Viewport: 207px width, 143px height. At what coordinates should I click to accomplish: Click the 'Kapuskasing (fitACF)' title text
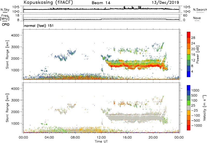point(48,2)
